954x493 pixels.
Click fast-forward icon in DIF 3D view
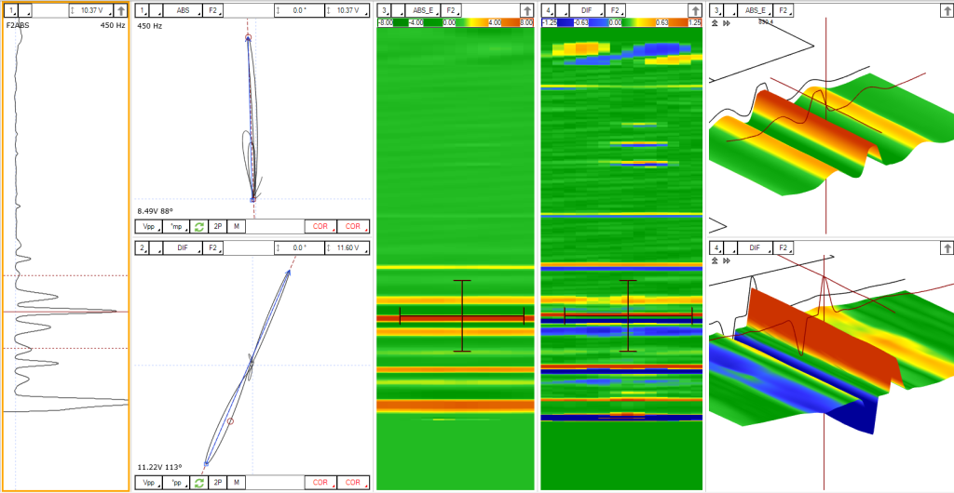pyautogui.click(x=727, y=261)
